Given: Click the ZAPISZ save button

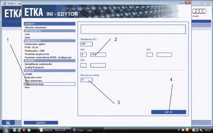Looking at the screenshot, I should (x=169, y=112).
